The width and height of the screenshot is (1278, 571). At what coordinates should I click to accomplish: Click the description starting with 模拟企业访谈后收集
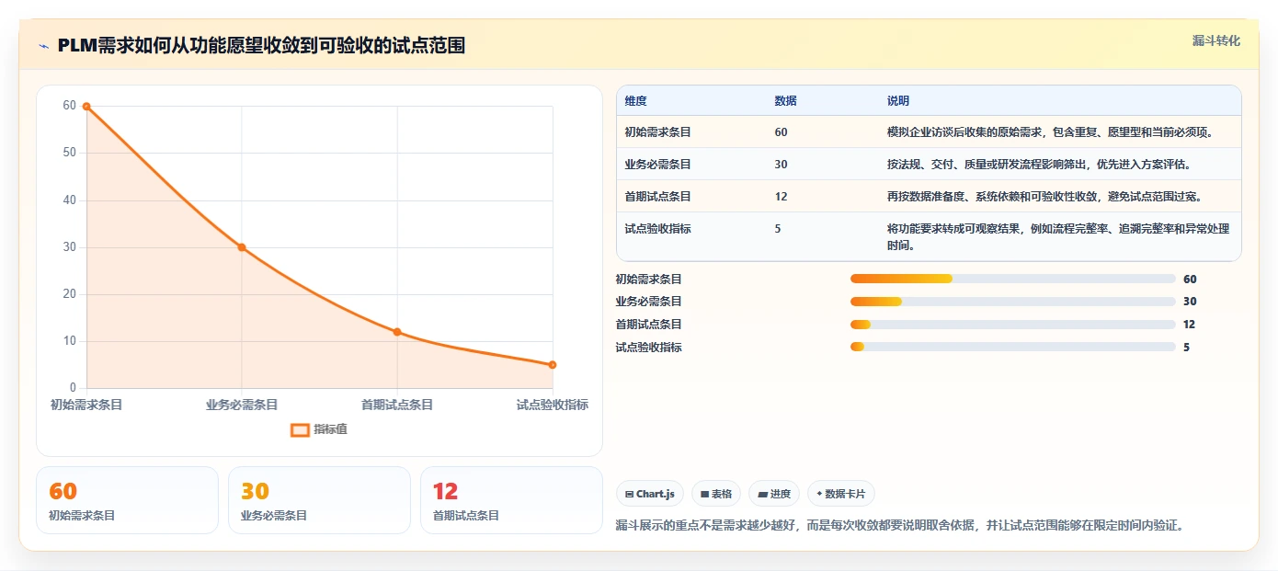tap(1050, 132)
